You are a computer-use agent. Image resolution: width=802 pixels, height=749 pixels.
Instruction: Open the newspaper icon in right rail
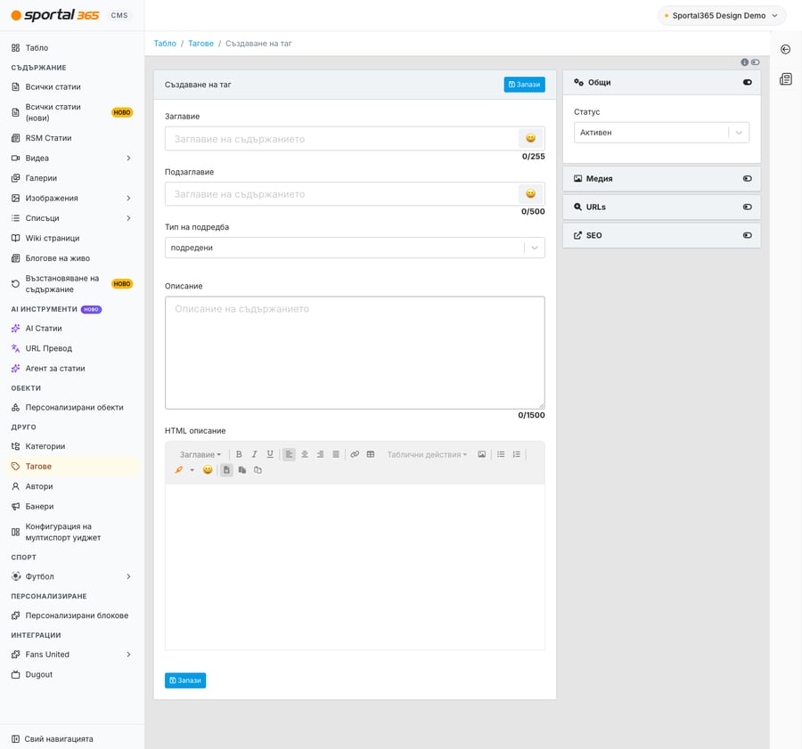pos(786,79)
